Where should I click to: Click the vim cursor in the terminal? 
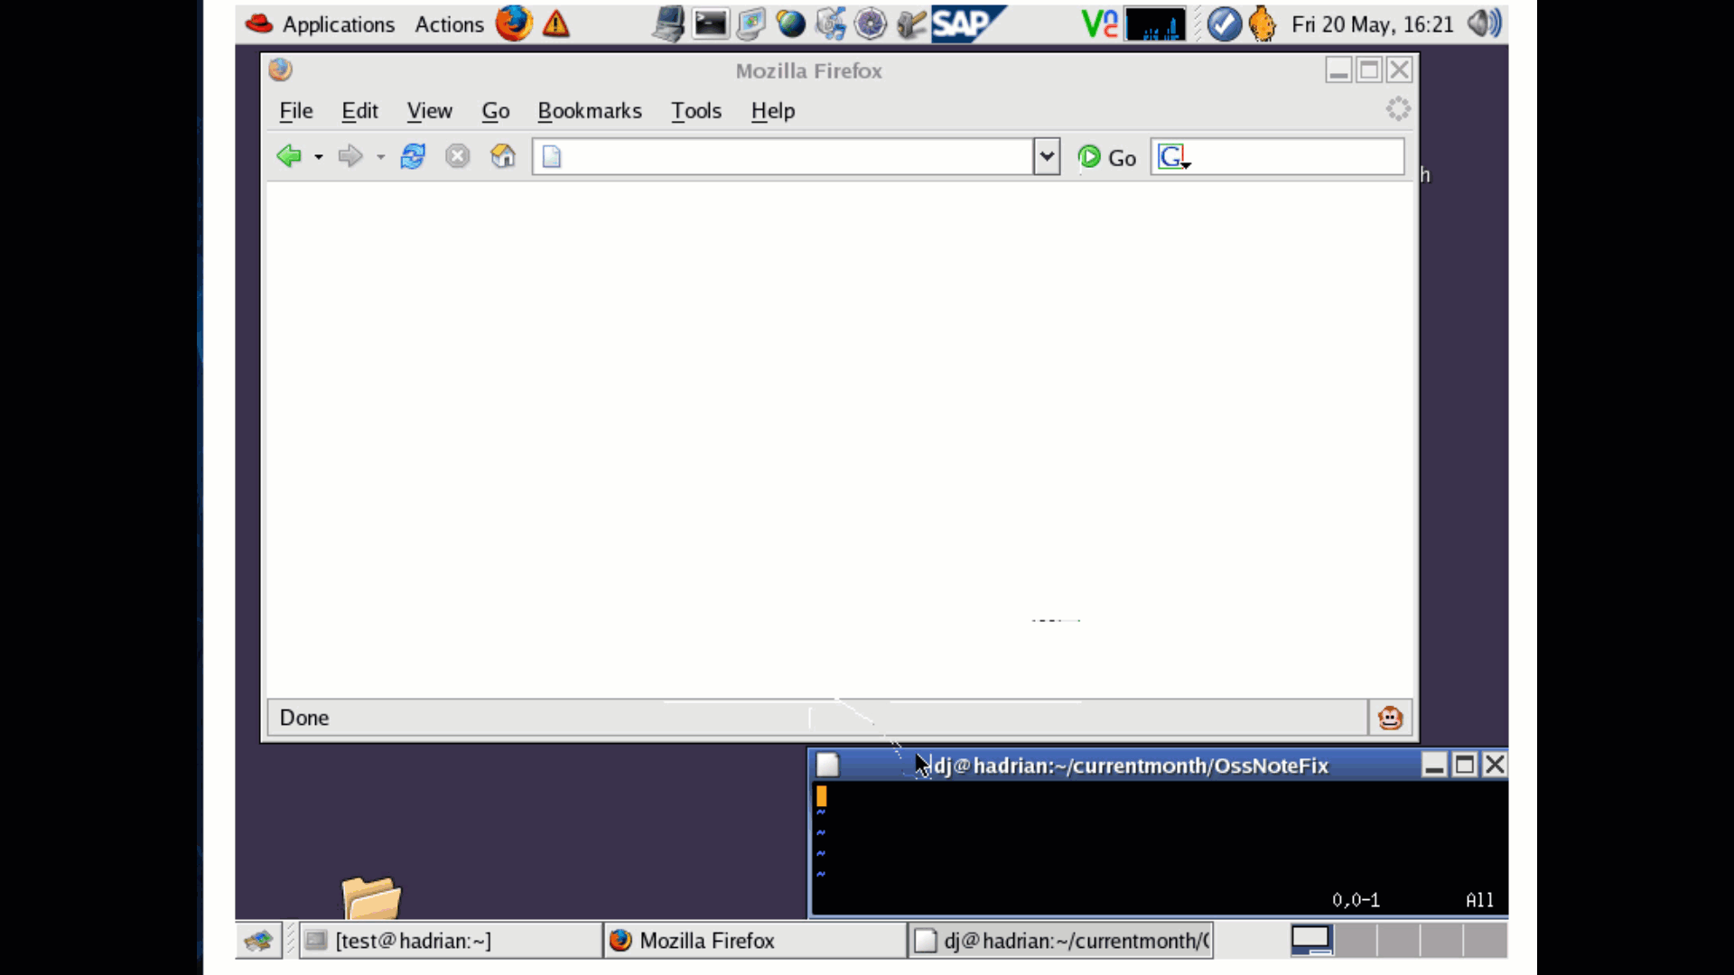tap(822, 795)
